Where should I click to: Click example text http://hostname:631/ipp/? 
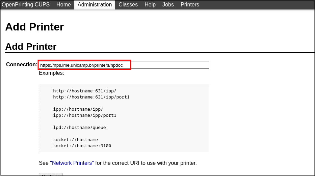coord(85,91)
